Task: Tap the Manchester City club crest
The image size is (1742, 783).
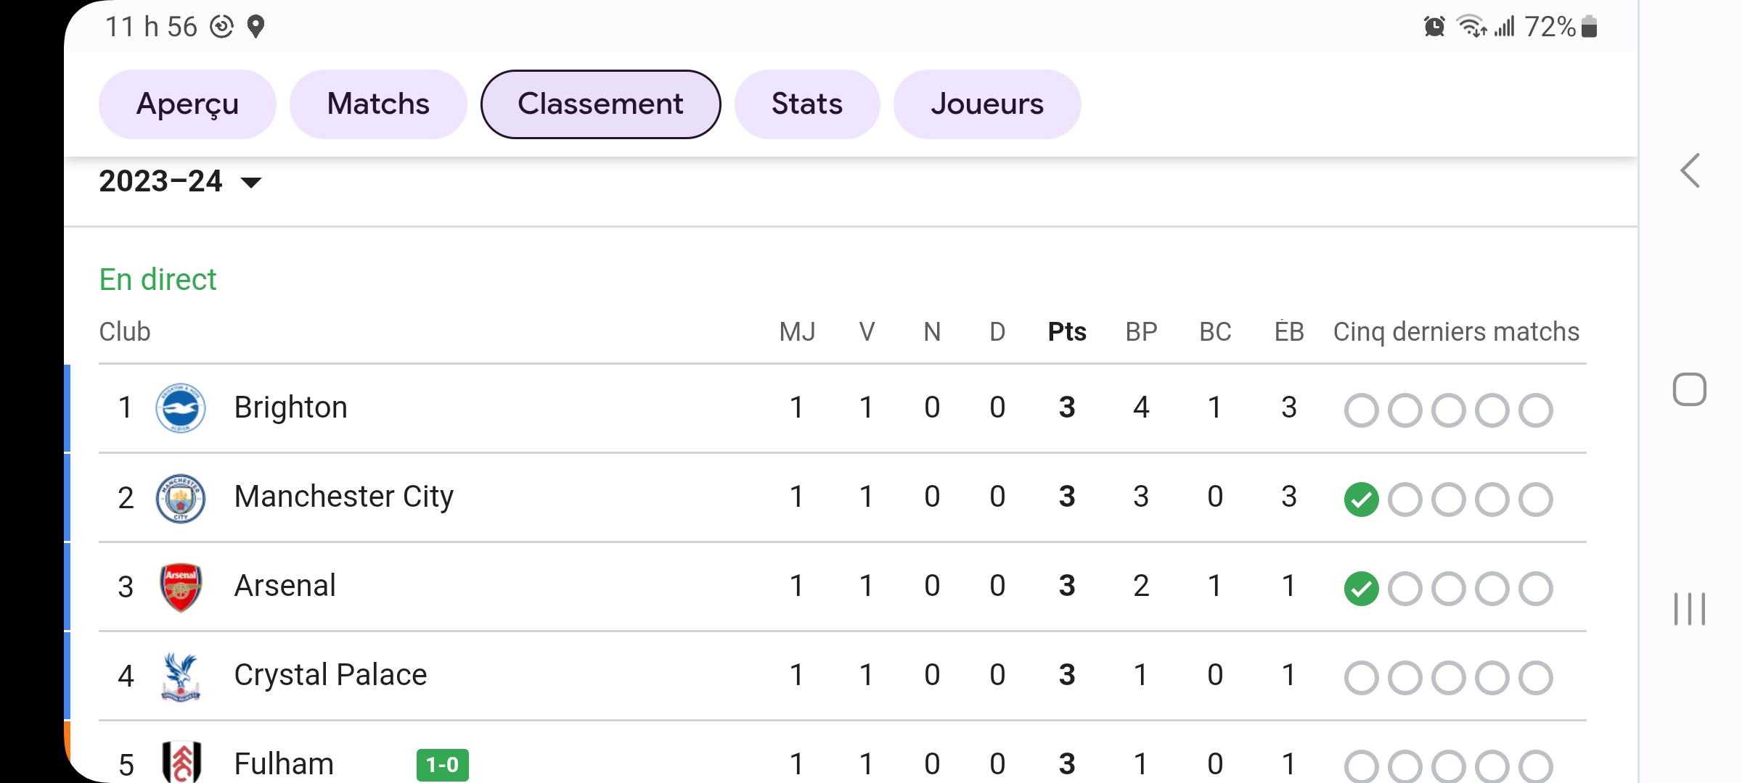Action: pyautogui.click(x=181, y=498)
